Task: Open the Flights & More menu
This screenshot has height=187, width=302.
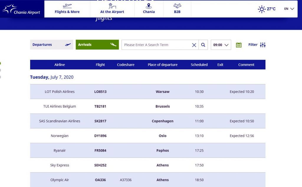Action: [67, 9]
